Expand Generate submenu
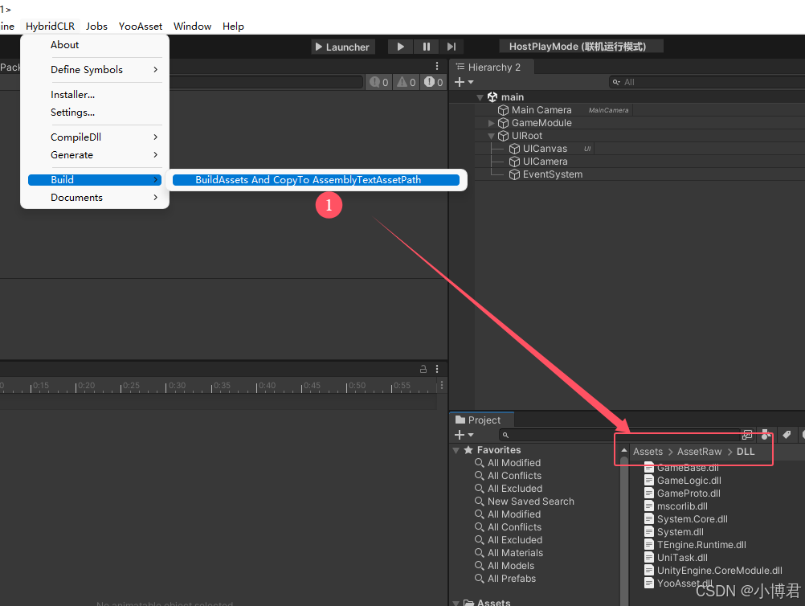 click(95, 154)
